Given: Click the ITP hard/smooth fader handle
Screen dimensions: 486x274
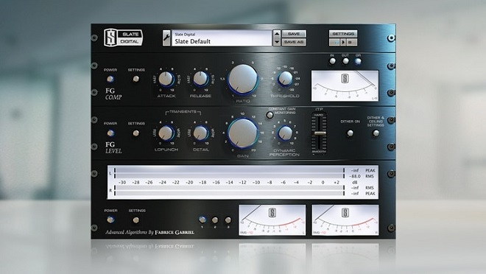Looking at the screenshot, I should pos(320,133).
